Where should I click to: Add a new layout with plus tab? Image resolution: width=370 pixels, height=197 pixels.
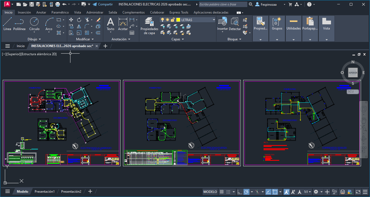[90, 192]
